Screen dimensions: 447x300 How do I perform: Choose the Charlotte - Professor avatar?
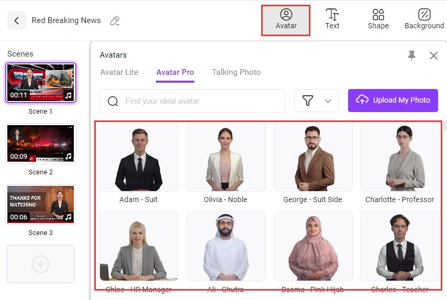pos(399,157)
